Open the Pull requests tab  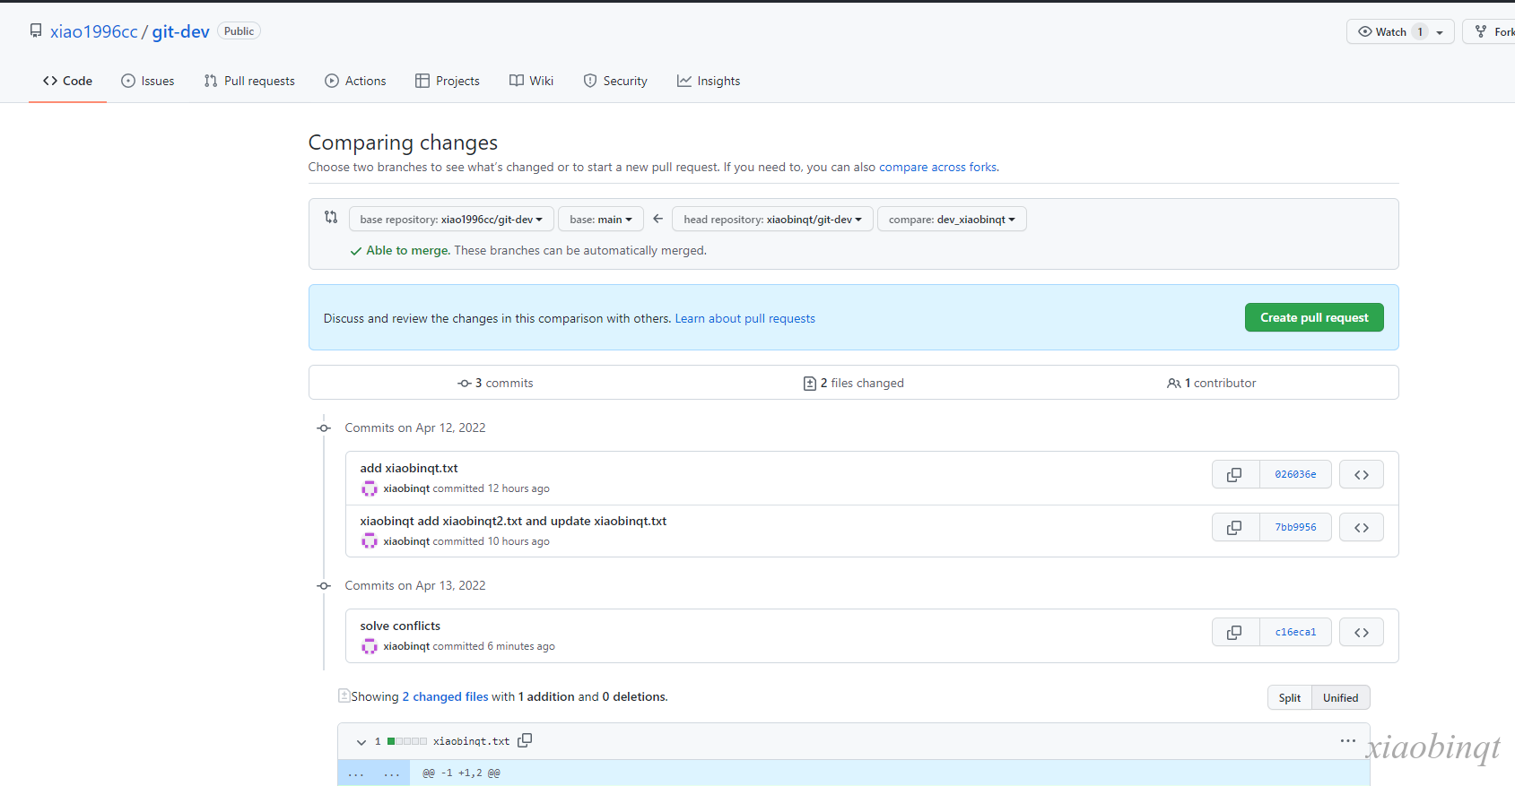[249, 81]
